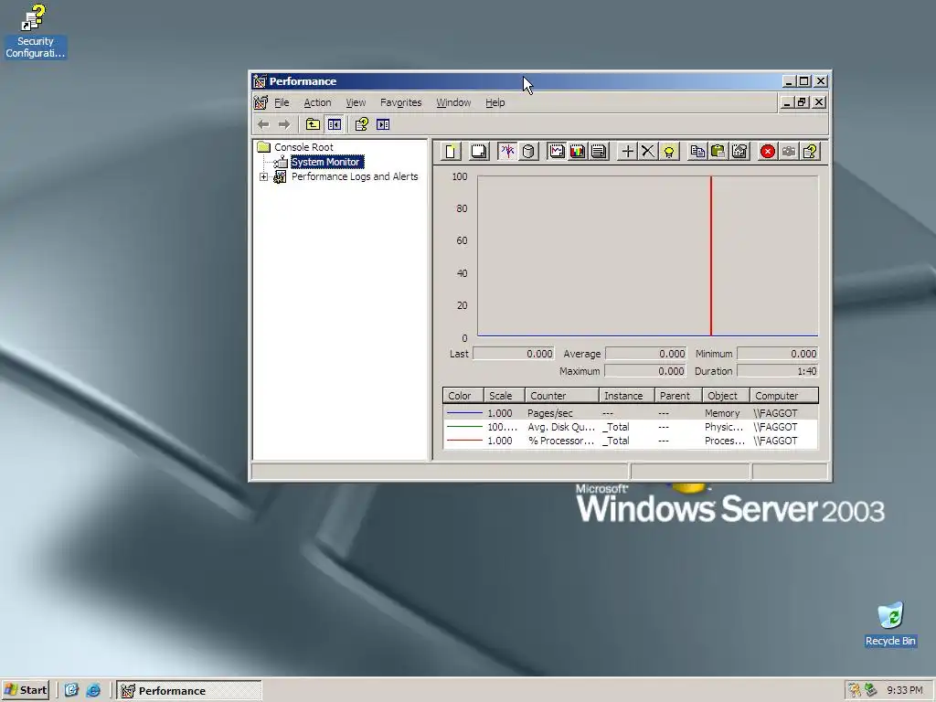
Task: Select the Pages/sec counter row
Action: 631,413
